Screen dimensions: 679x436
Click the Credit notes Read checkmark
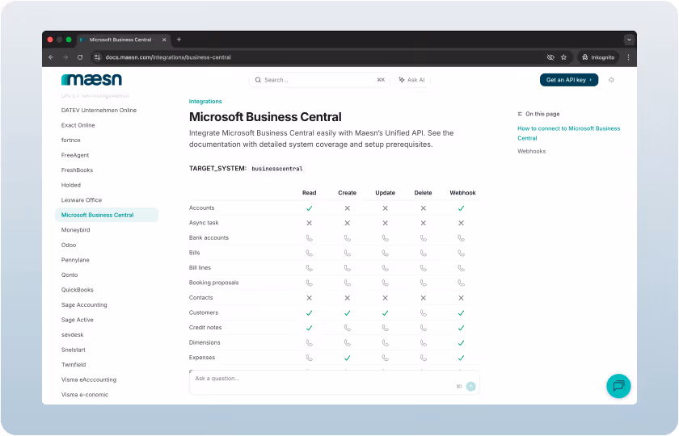[x=309, y=328]
